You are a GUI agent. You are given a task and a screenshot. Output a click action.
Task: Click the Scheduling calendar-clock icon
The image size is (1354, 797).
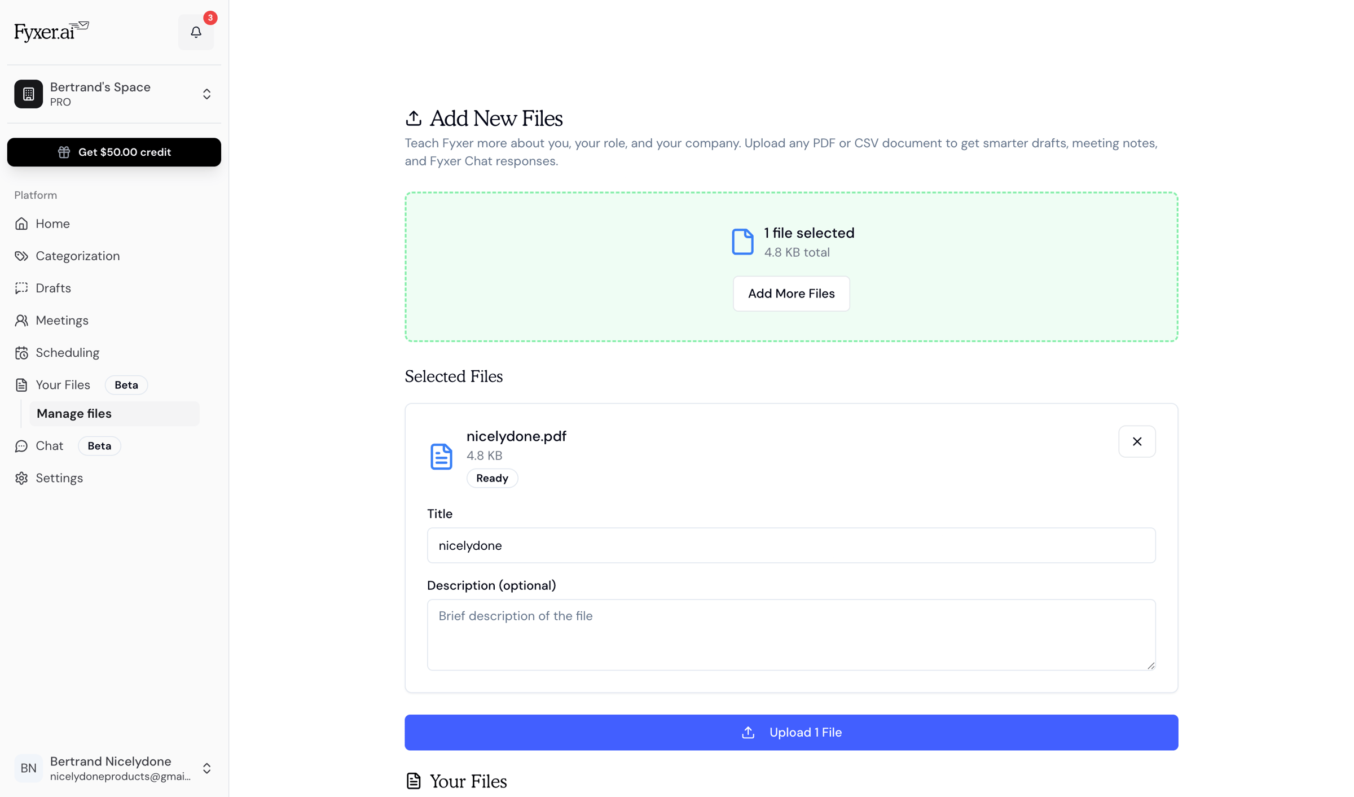[21, 352]
